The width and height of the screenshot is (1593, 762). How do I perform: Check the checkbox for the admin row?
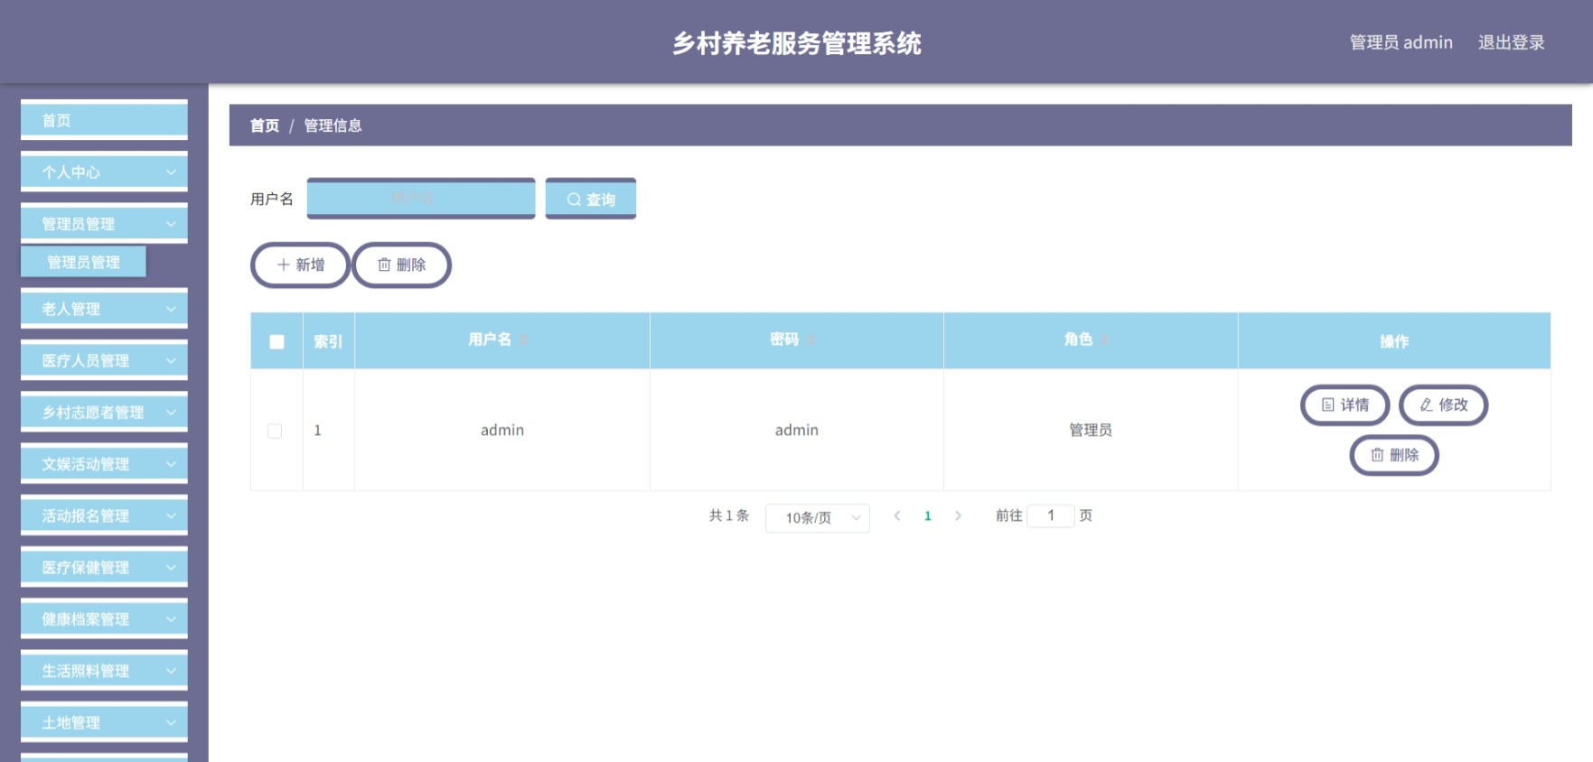pos(275,431)
